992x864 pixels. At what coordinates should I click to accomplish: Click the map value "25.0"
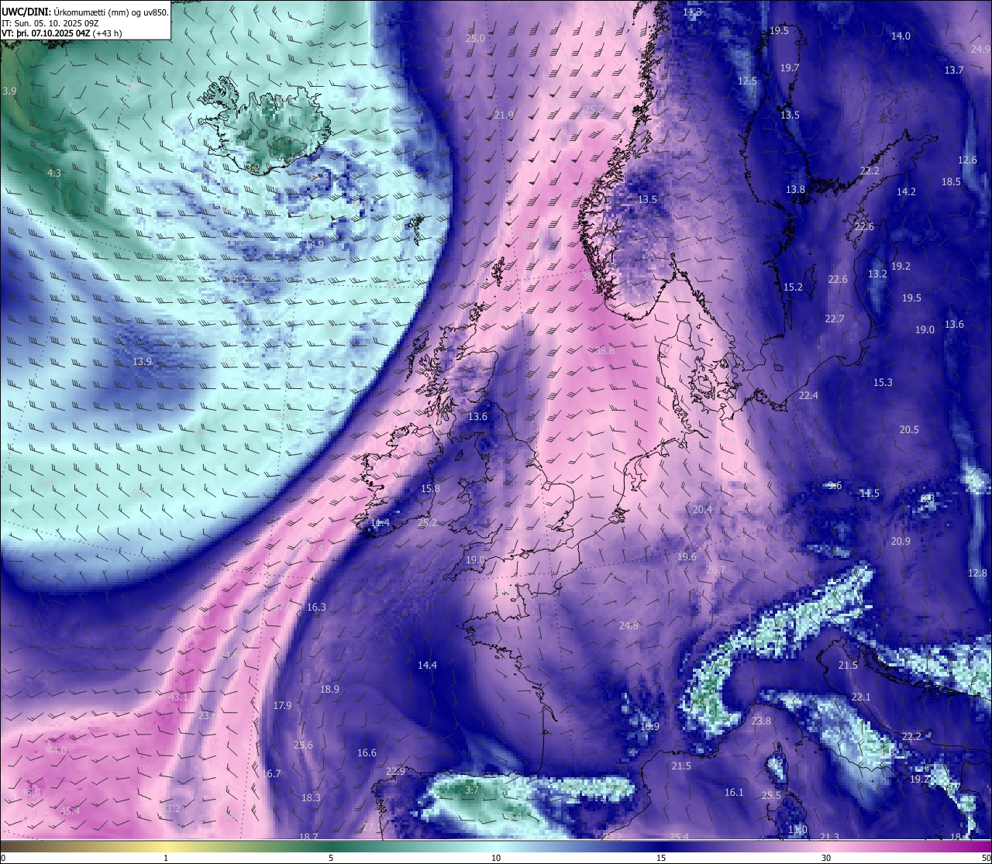pos(475,39)
